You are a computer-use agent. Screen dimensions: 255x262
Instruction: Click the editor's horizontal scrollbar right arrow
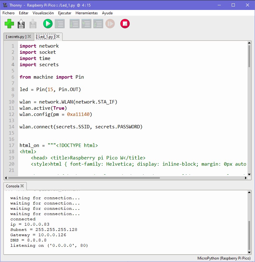pos(246,178)
